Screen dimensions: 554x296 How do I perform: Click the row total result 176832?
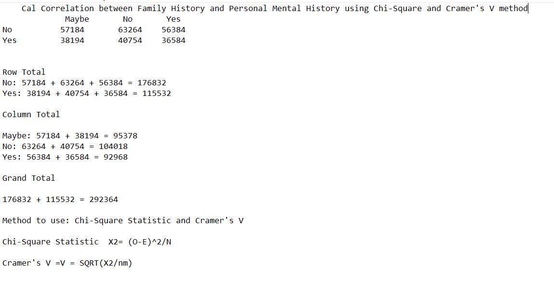click(151, 82)
